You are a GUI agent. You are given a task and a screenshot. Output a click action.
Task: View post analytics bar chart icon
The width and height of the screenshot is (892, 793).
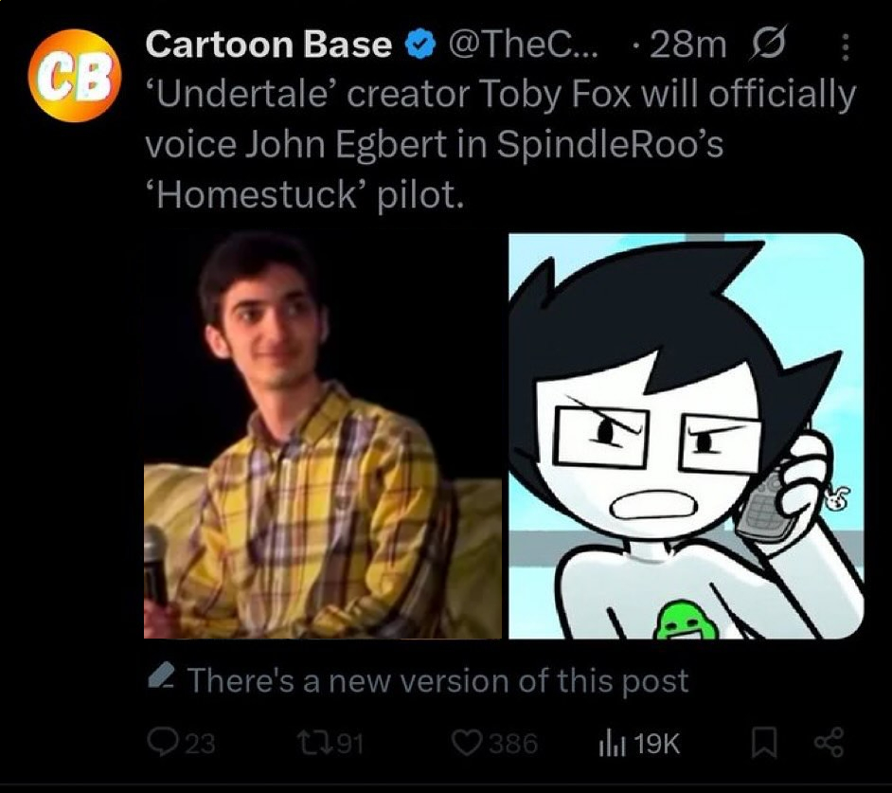pos(612,744)
